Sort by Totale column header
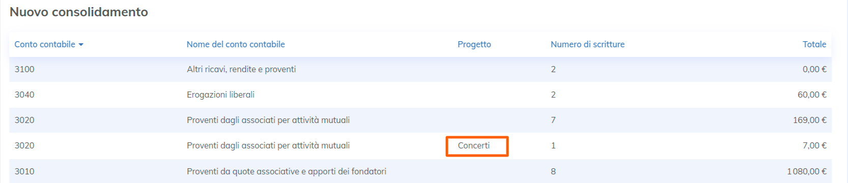848x183 pixels. point(814,44)
